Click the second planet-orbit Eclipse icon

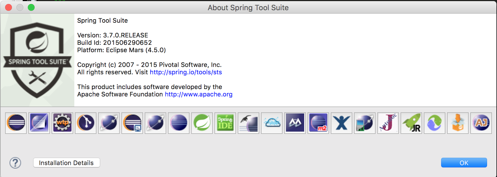(x=156, y=123)
